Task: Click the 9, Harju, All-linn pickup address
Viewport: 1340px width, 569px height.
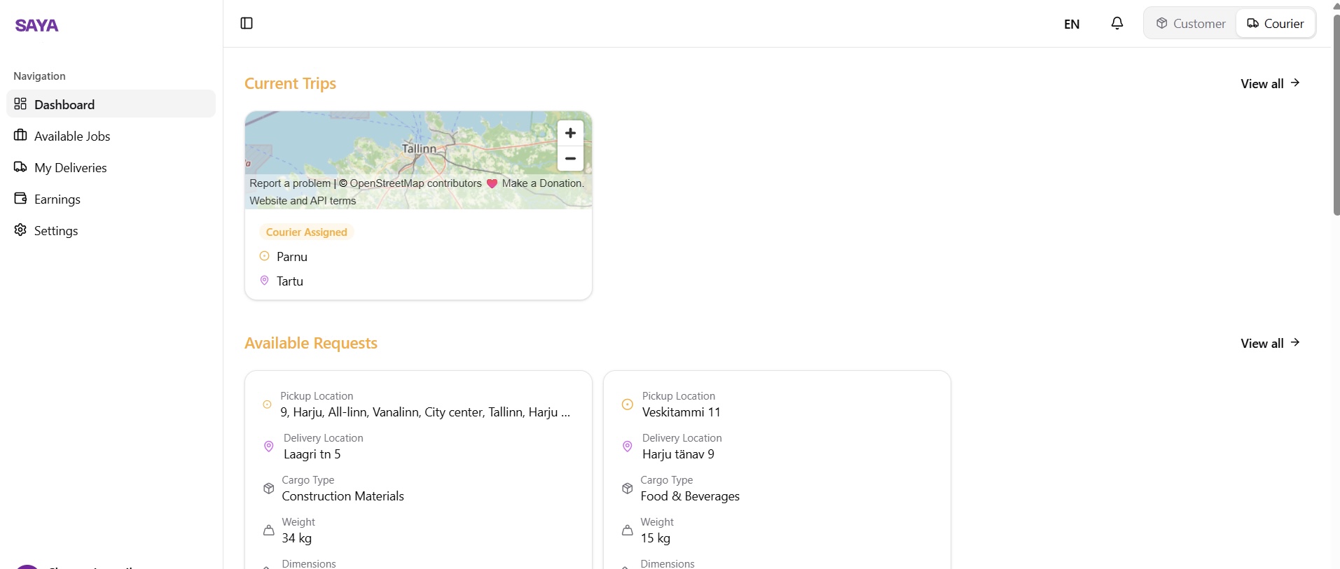Action: [425, 412]
